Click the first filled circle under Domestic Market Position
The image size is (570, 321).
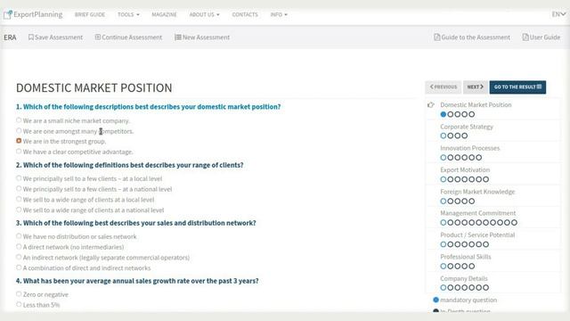coord(444,114)
